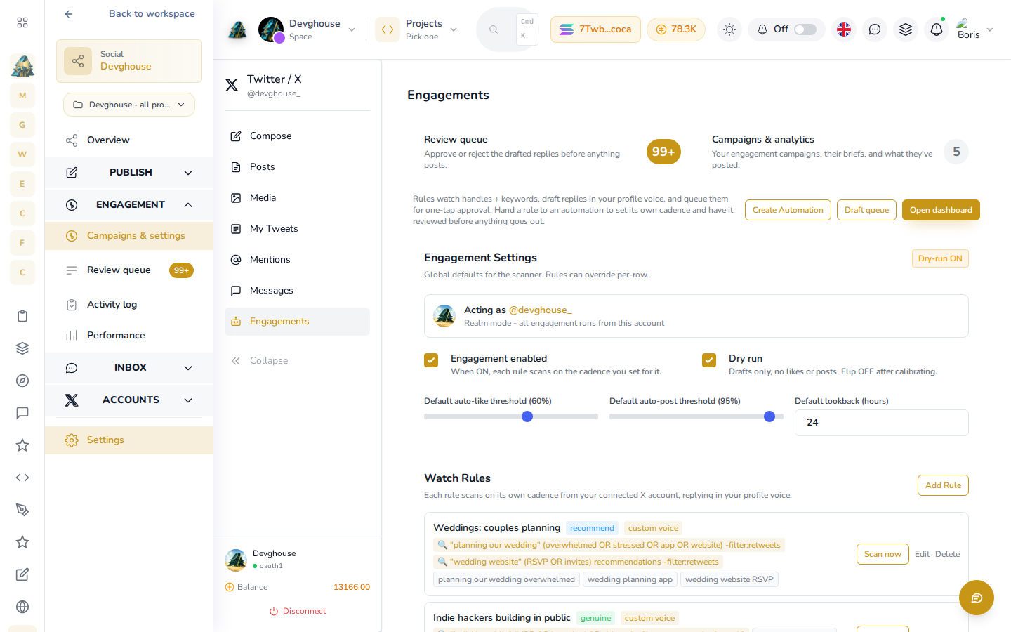Click the layers stack icon in top bar
Viewport: 1011px width, 632px height.
point(906,29)
